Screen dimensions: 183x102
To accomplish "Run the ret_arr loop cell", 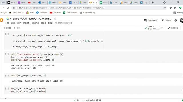I will click(7, 34).
